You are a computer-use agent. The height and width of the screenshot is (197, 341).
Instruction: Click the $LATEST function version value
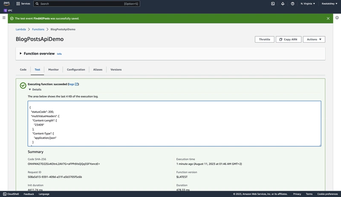(x=182, y=177)
